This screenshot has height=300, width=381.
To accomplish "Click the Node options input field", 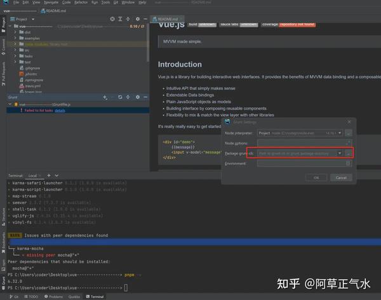I will click(304, 143).
